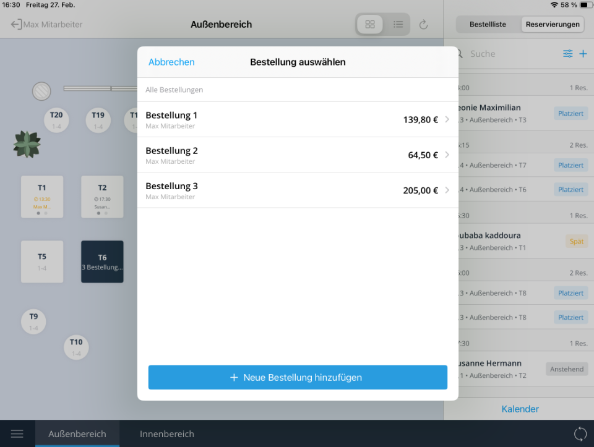
Task: Switch to the Reservierungen tab
Action: (x=553, y=25)
